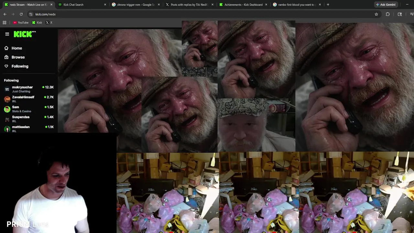Click mokrysuchar's avatar icon

(x=7, y=89)
